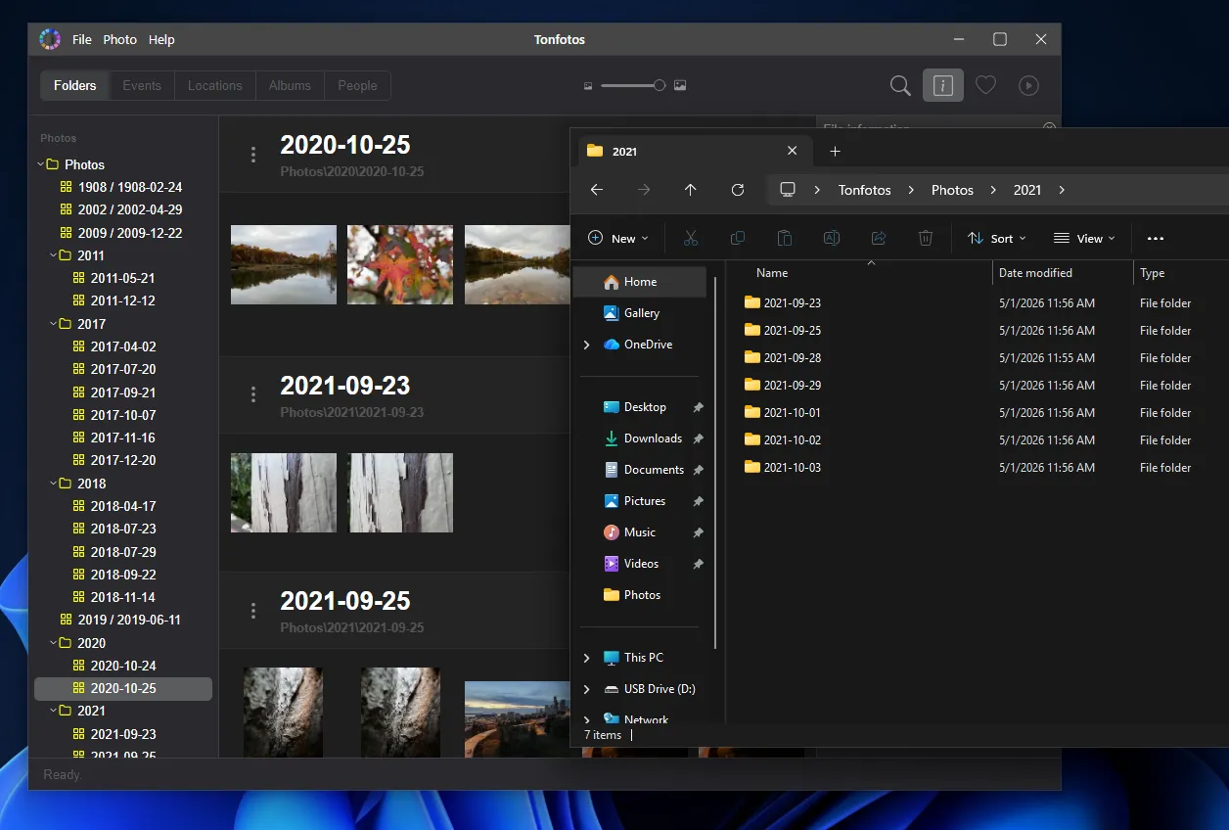Collapse the root Photos tree node
The image size is (1229, 830).
pos(41,164)
